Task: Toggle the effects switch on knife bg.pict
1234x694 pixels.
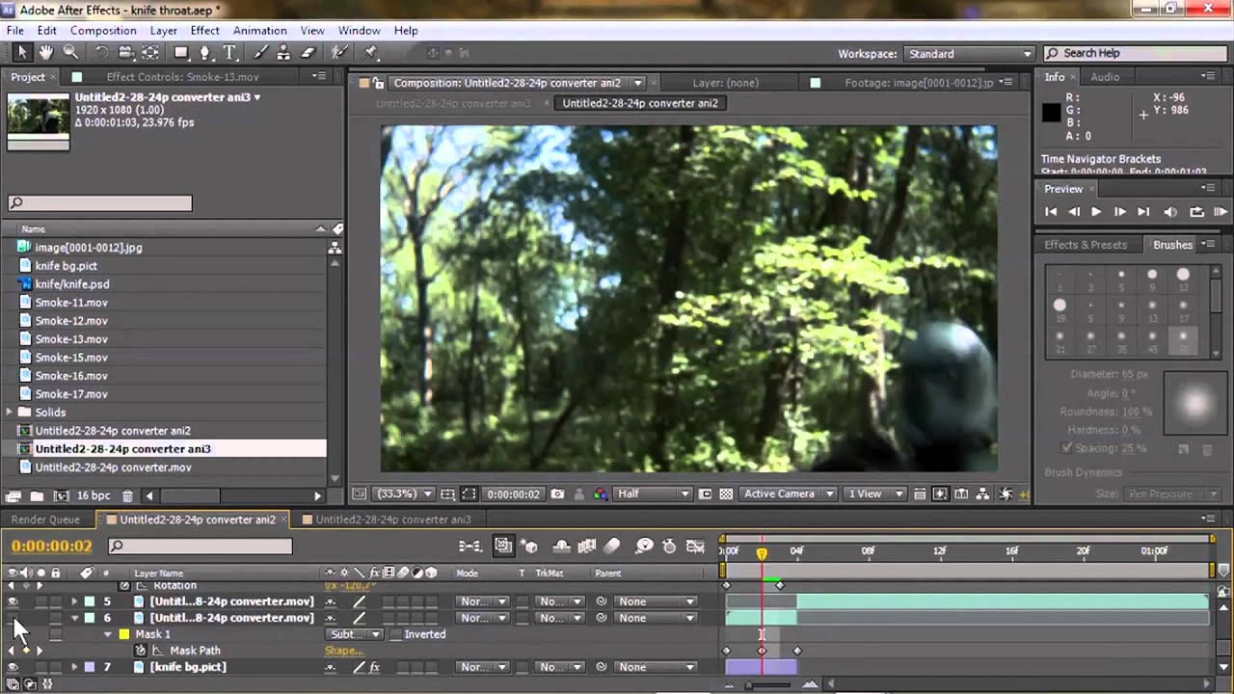Action: point(375,667)
